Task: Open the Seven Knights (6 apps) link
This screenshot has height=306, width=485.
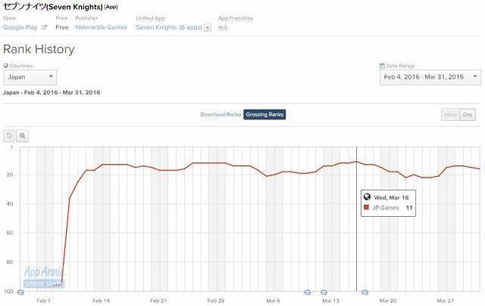Action: pos(168,27)
